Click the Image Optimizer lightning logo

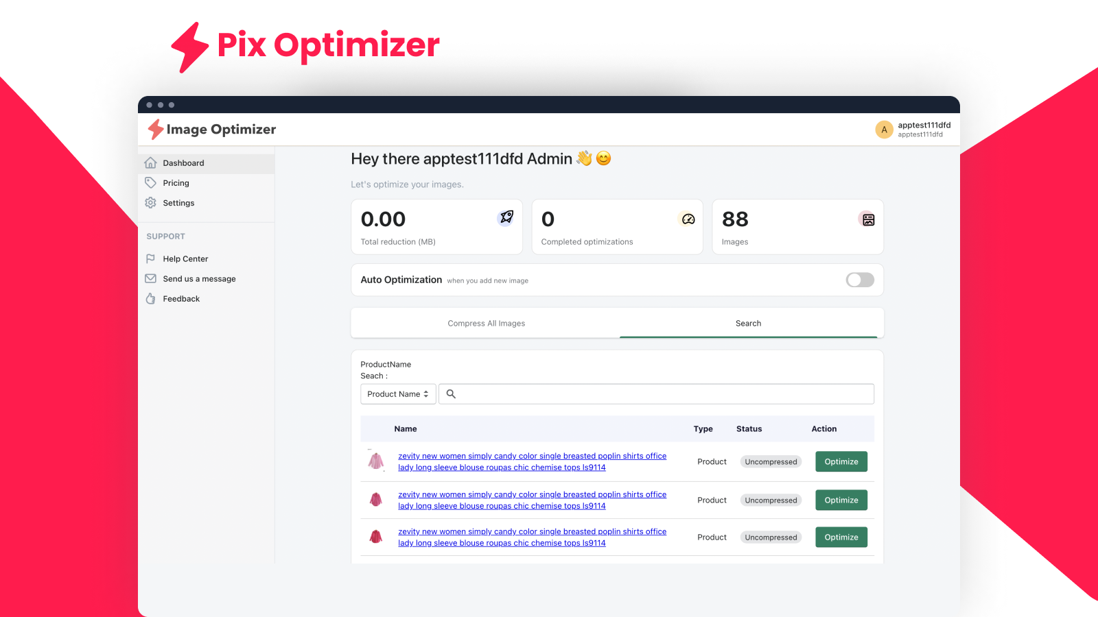(x=156, y=129)
